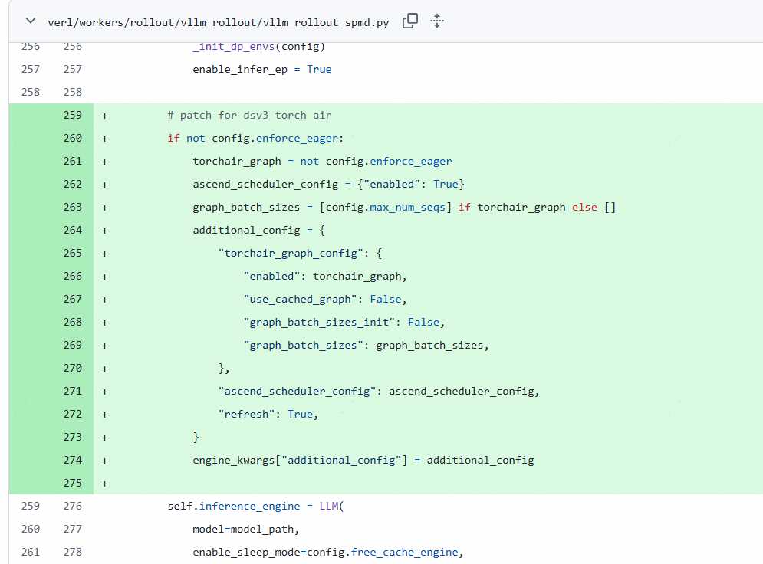Select new line number 274
Image resolution: width=763 pixels, height=564 pixels.
(x=73, y=460)
